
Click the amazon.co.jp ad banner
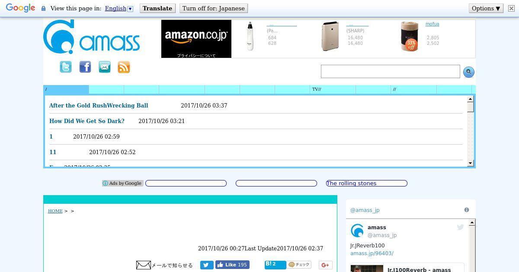(196, 39)
